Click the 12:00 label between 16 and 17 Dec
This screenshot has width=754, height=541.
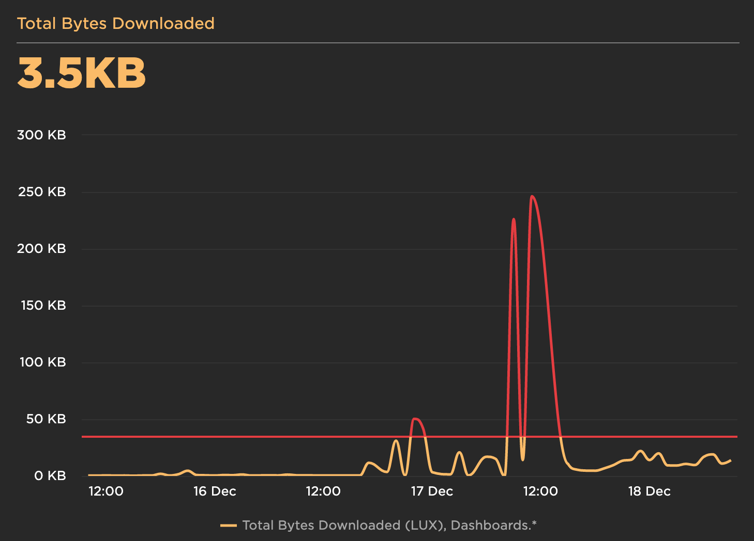coord(323,491)
